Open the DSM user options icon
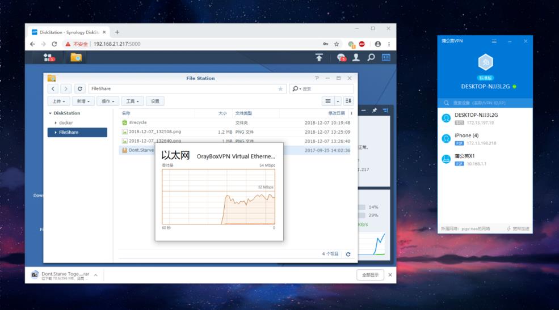This screenshot has height=310, width=559. click(x=356, y=57)
